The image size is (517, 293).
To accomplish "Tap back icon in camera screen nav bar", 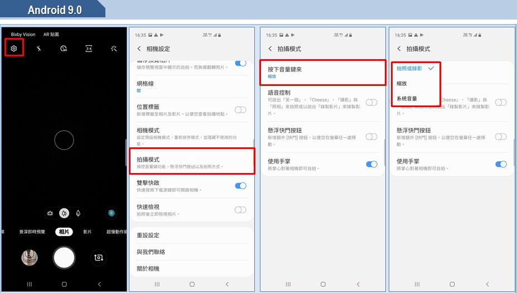I will pos(99,284).
